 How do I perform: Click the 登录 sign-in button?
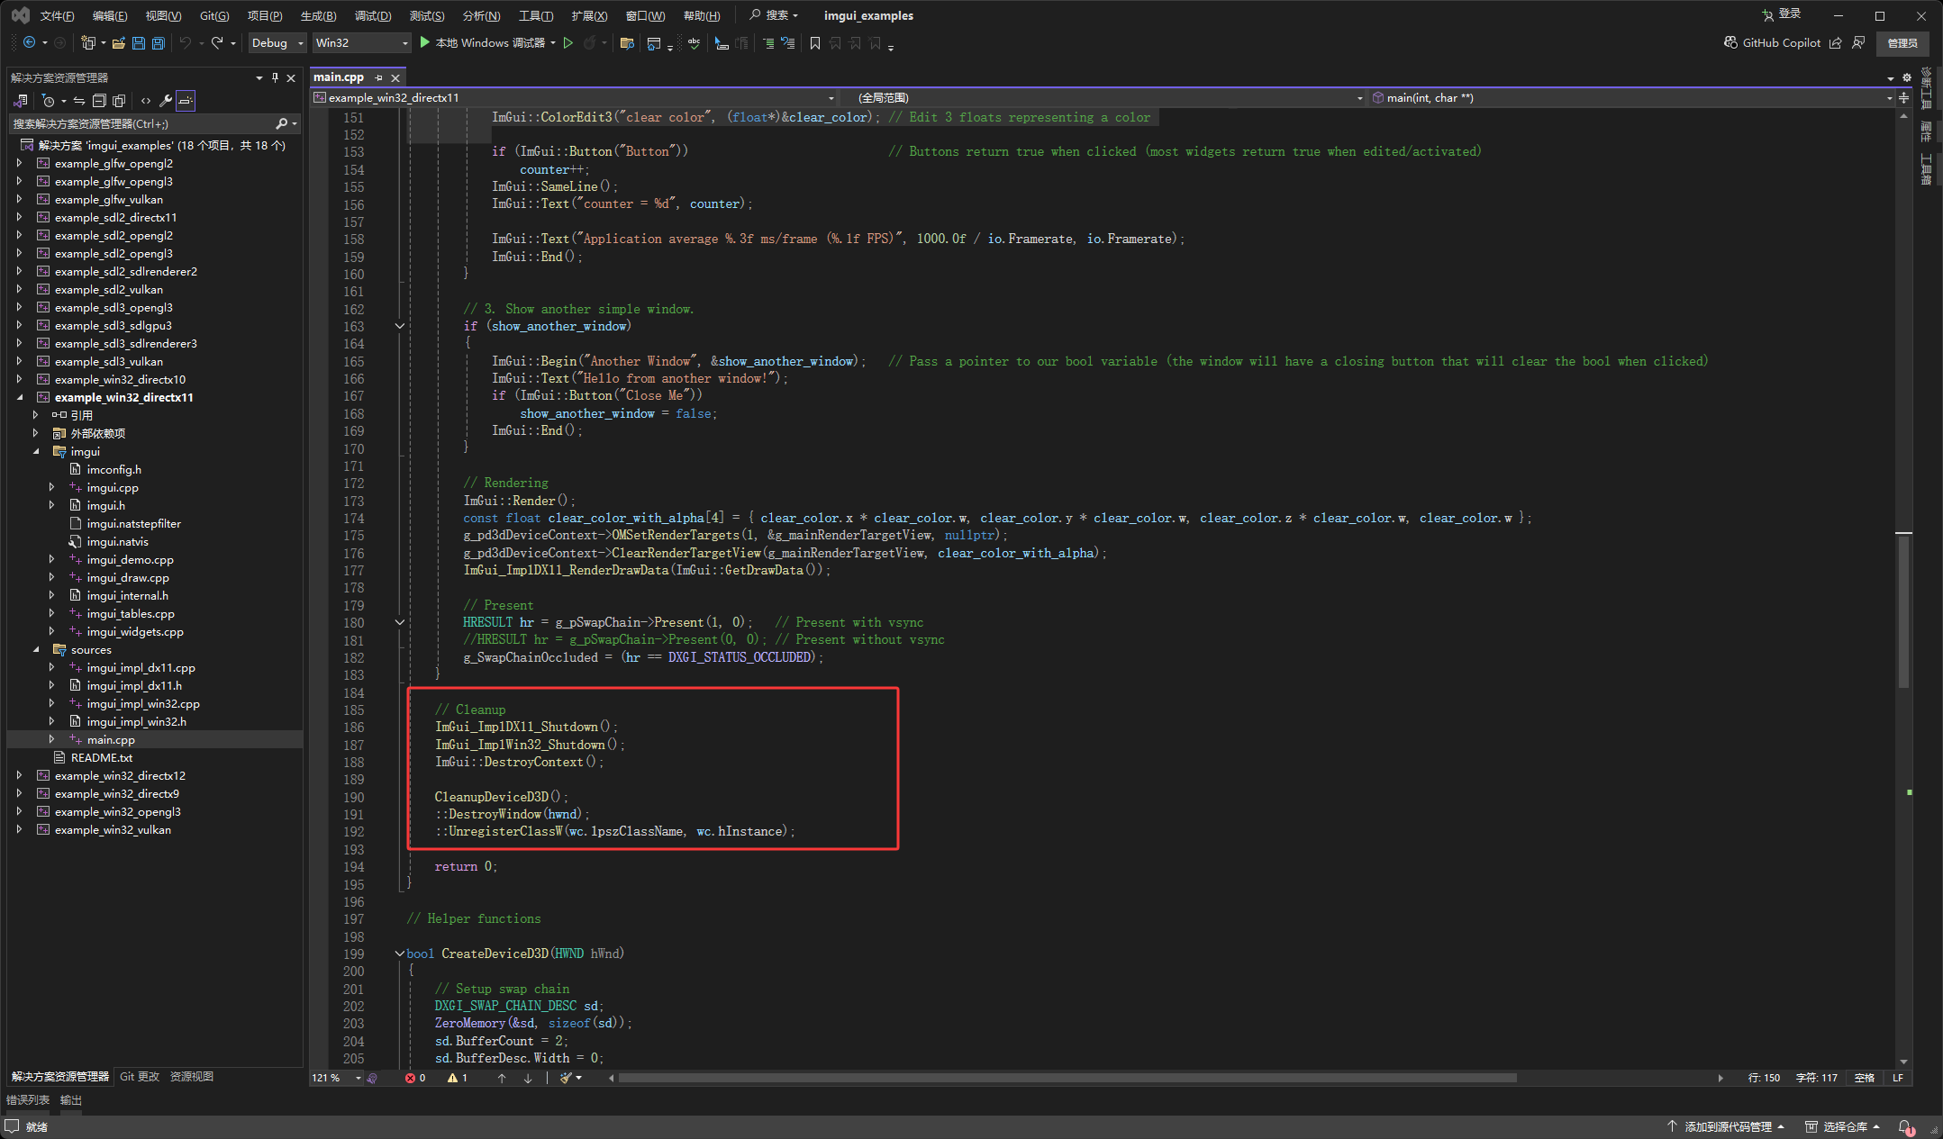[x=1782, y=14]
